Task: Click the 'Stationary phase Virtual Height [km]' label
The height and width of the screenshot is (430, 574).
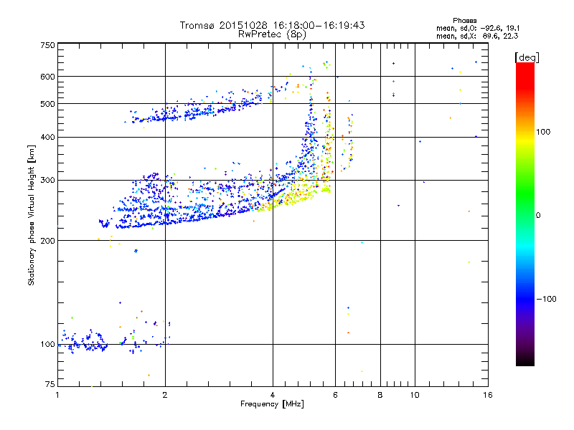Action: click(32, 215)
